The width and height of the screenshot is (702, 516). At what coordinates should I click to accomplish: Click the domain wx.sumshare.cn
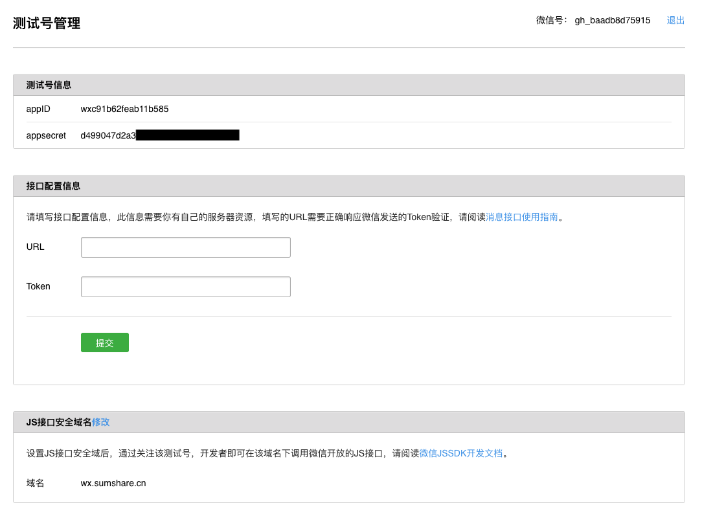click(x=113, y=483)
